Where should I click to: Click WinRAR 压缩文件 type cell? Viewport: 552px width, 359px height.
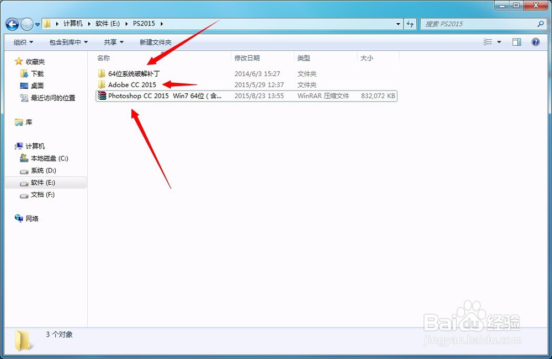pos(323,95)
